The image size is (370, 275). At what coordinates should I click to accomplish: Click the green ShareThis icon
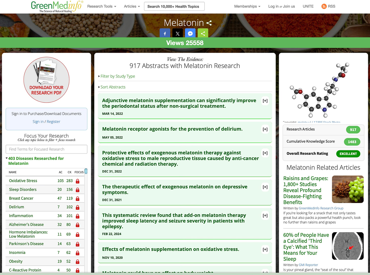tap(203, 33)
